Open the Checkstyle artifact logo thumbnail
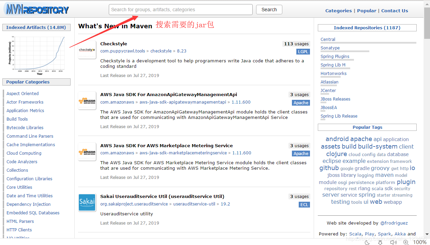This screenshot has width=430, height=245. [x=87, y=50]
